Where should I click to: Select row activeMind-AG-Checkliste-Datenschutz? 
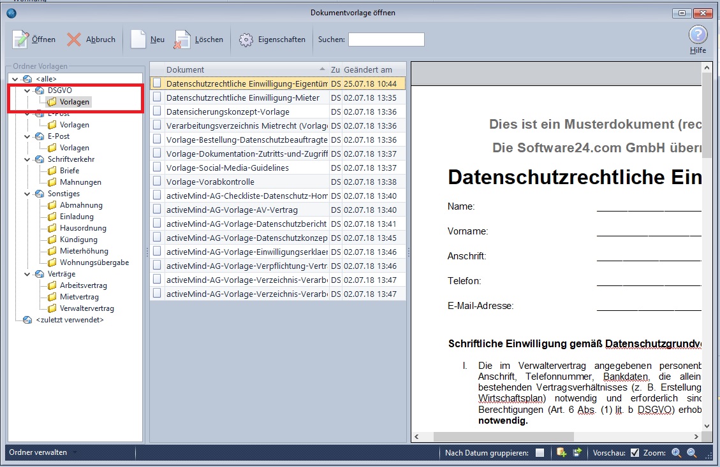pyautogui.click(x=278, y=196)
